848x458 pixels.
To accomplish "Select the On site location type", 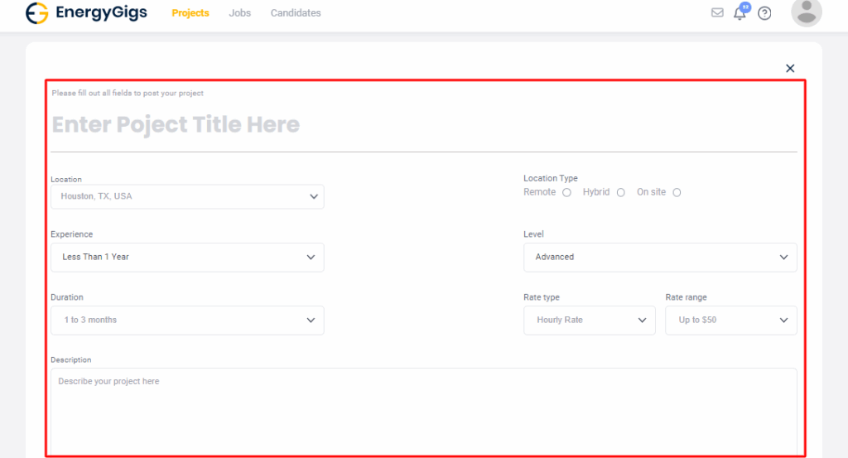I will pyautogui.click(x=677, y=193).
